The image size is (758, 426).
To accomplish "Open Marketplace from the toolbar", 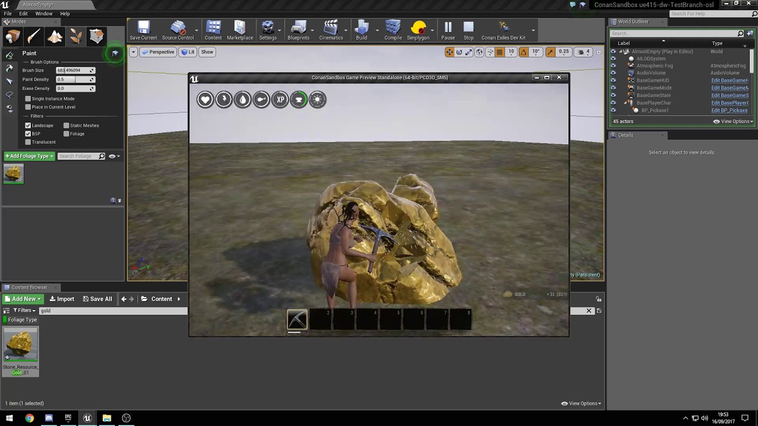I will pyautogui.click(x=240, y=31).
